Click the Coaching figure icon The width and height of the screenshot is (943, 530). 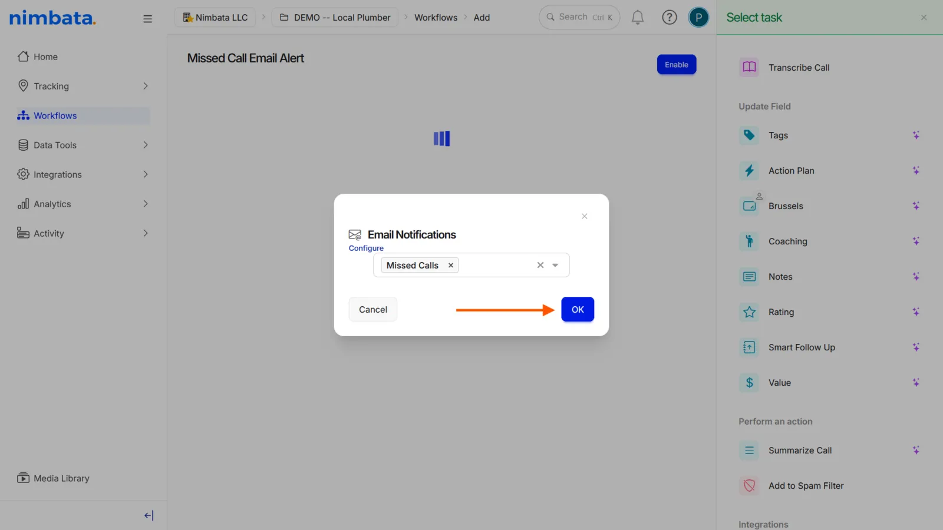pyautogui.click(x=749, y=241)
